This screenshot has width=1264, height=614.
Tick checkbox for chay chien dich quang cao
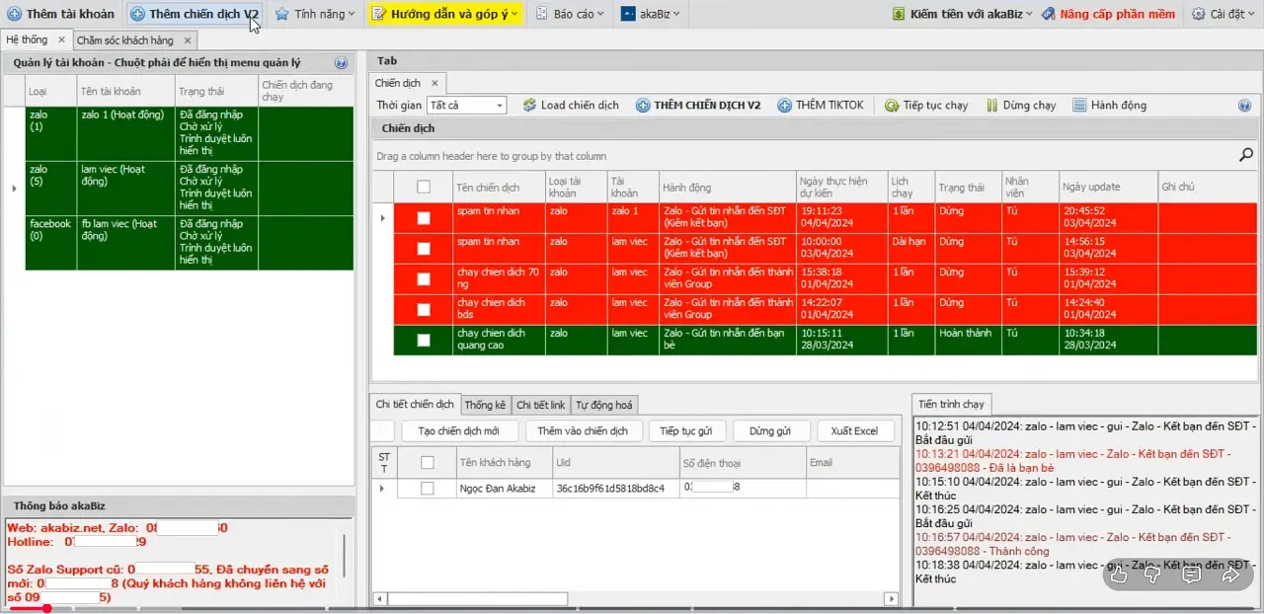[x=424, y=341]
